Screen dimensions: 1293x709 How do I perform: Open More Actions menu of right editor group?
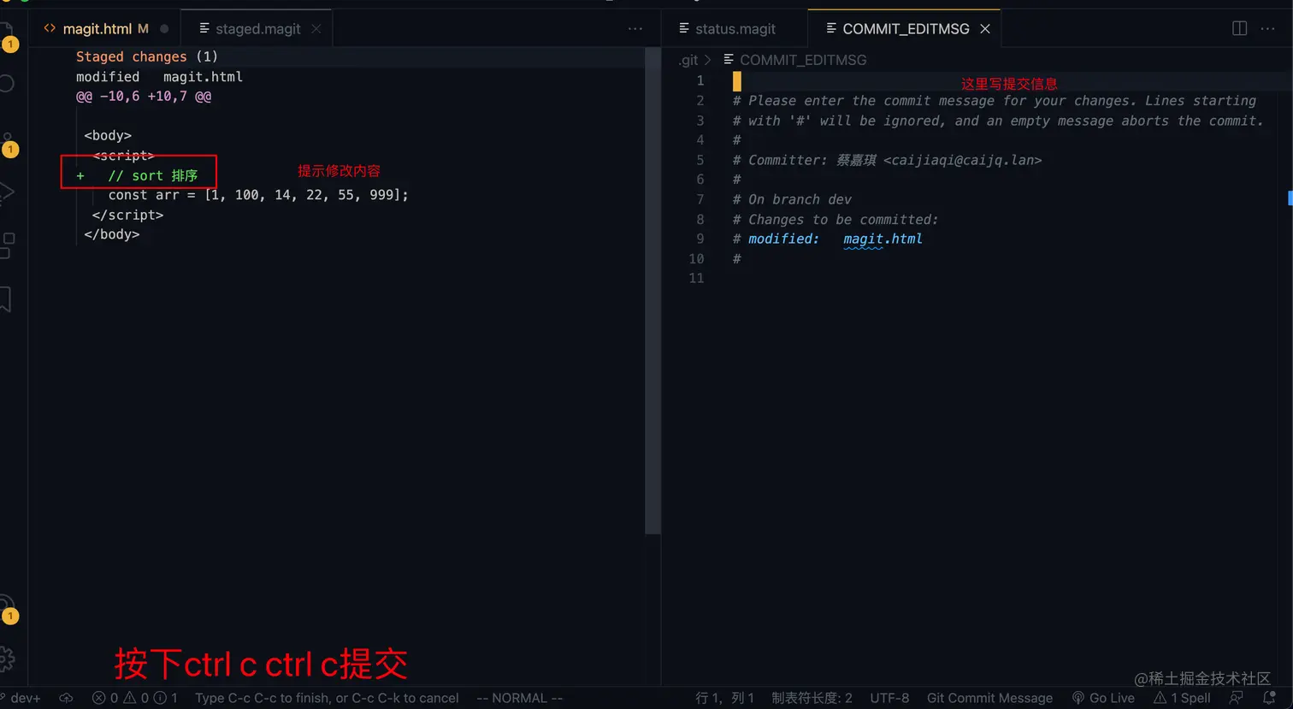click(1267, 28)
